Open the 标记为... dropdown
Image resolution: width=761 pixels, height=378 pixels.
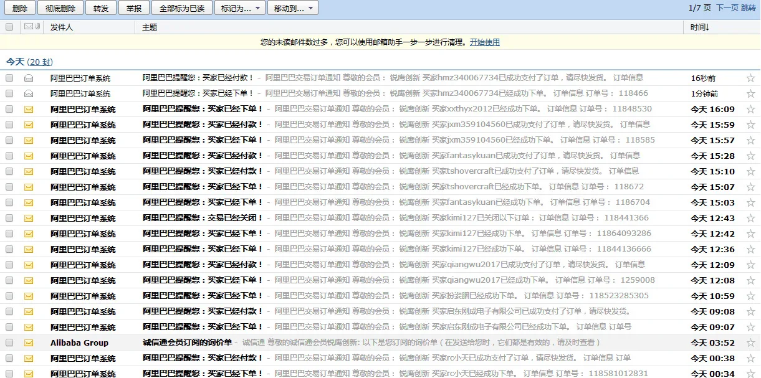239,8
